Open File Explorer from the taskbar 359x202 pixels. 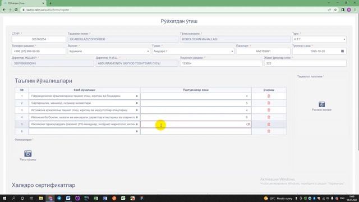point(41,198)
